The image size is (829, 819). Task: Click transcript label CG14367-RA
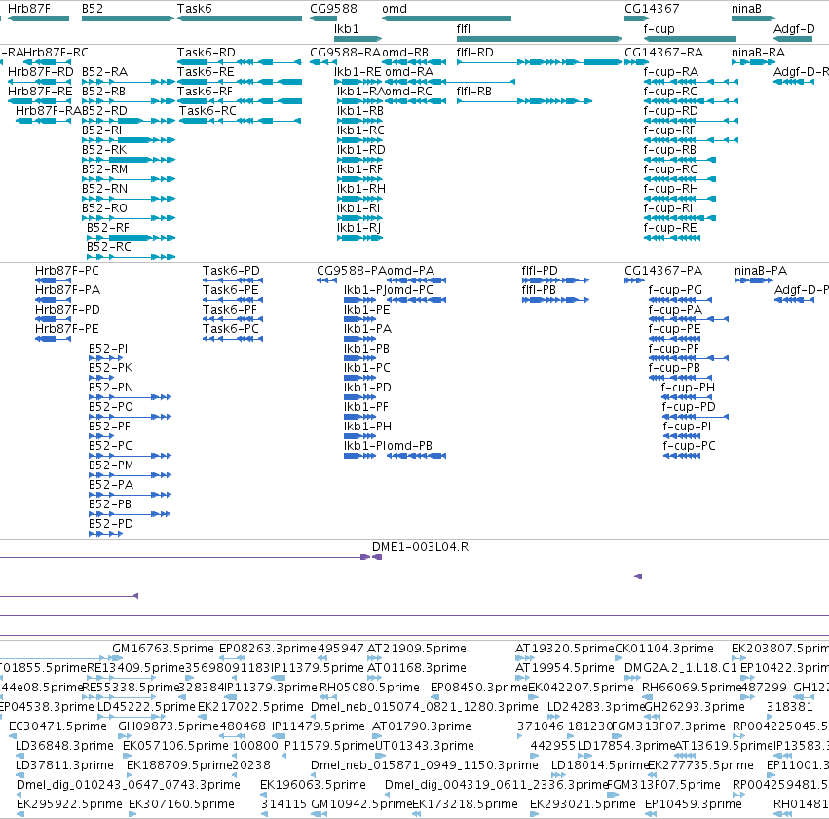pos(664,53)
